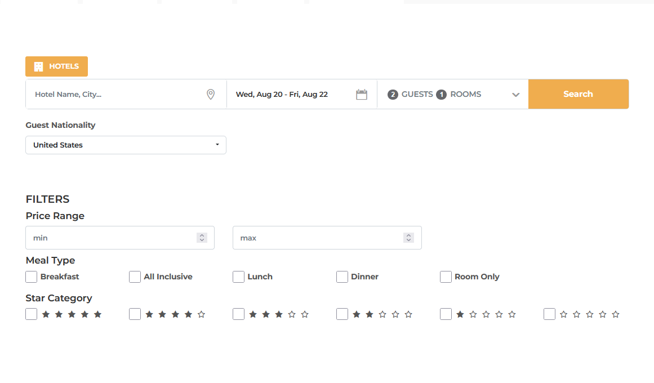The image size is (654, 383).
Task: Select the HOTELS tab
Action: (56, 66)
